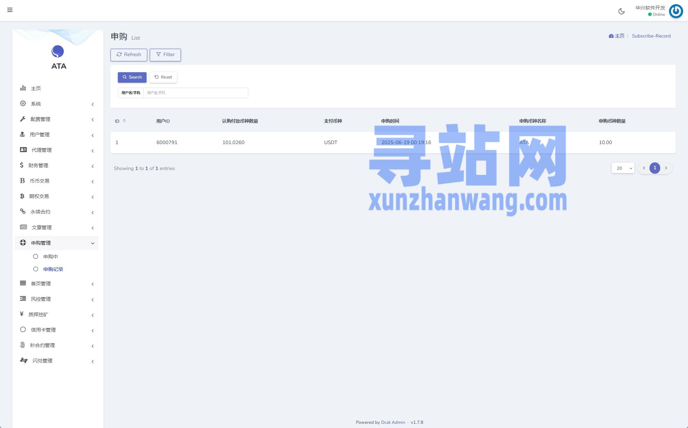The image size is (688, 428).
Task: Open the 永续合约 menu item
Action: coord(56,212)
